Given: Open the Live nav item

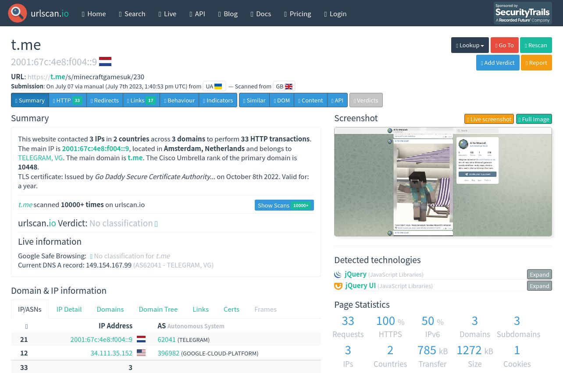Looking at the screenshot, I should point(167,14).
